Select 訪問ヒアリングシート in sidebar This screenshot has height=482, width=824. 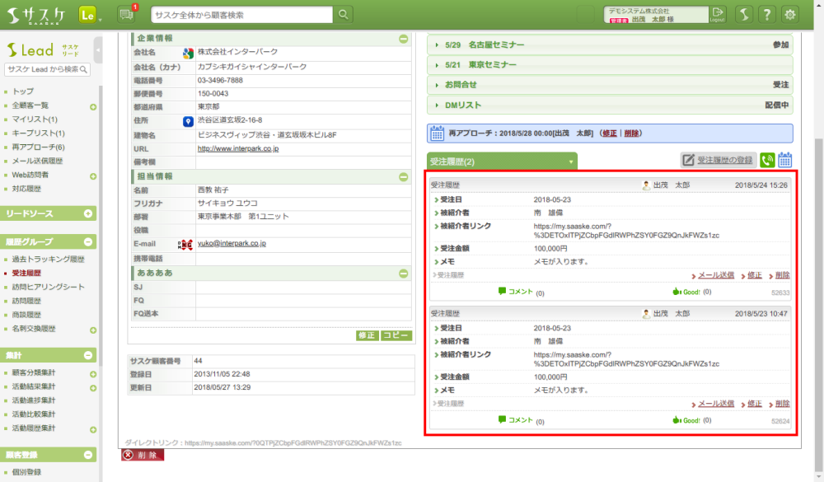[49, 287]
